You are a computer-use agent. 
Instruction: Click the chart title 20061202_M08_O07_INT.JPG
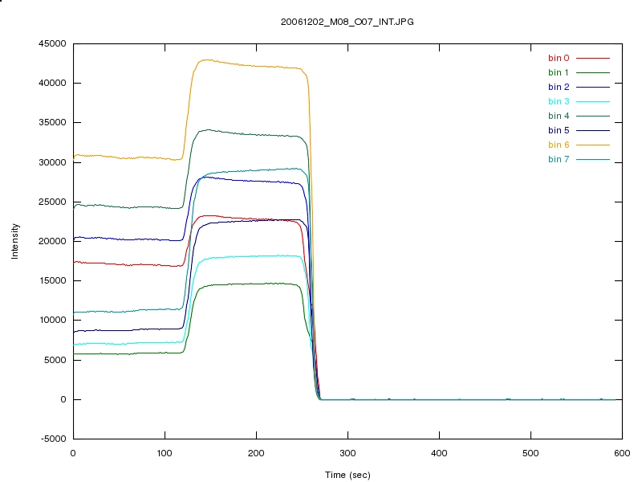click(x=347, y=22)
